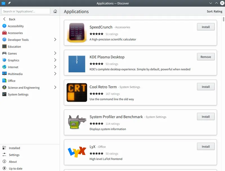
Task: Click the Accessibility category icon
Action: click(4, 26)
